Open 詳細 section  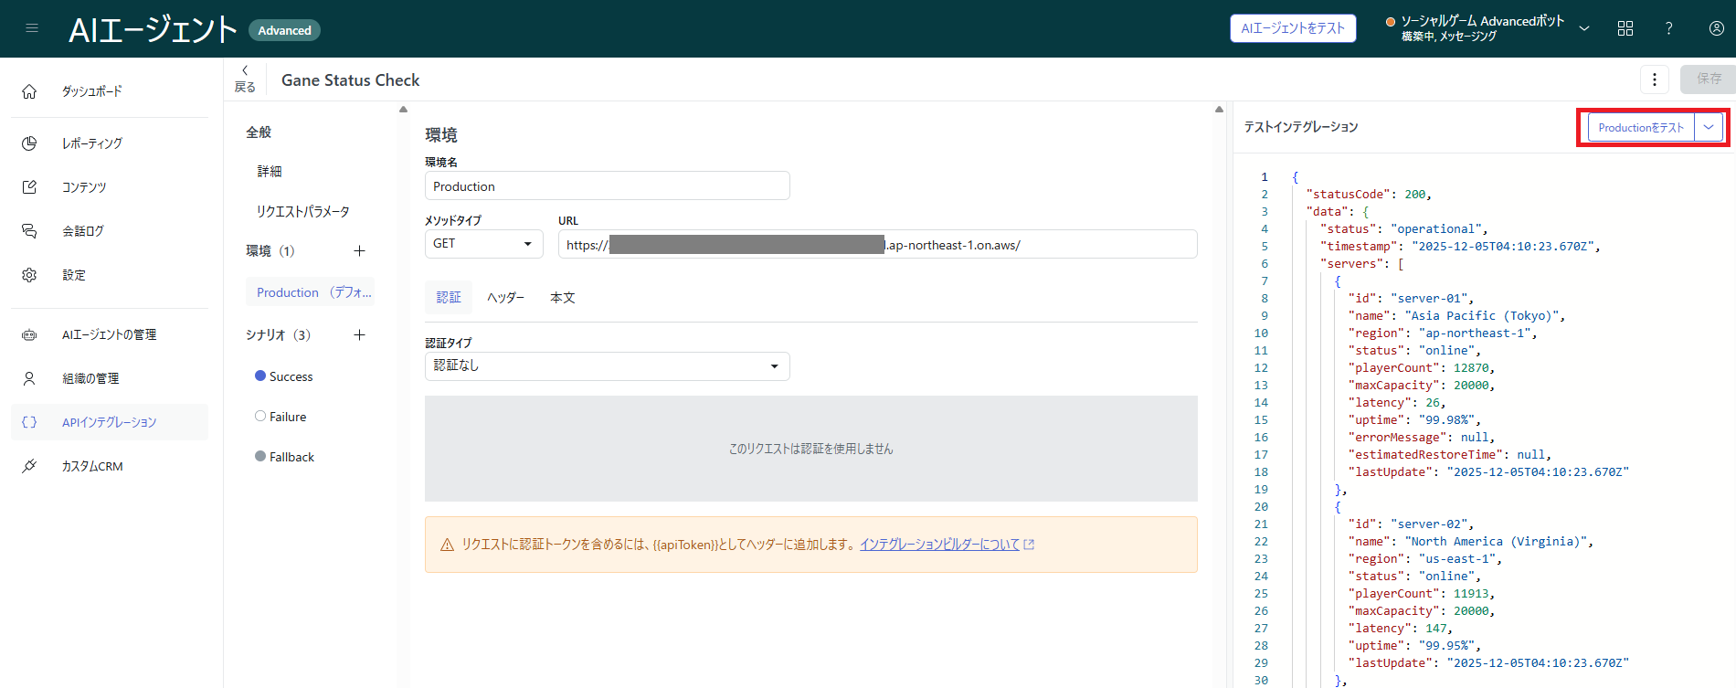tap(270, 172)
